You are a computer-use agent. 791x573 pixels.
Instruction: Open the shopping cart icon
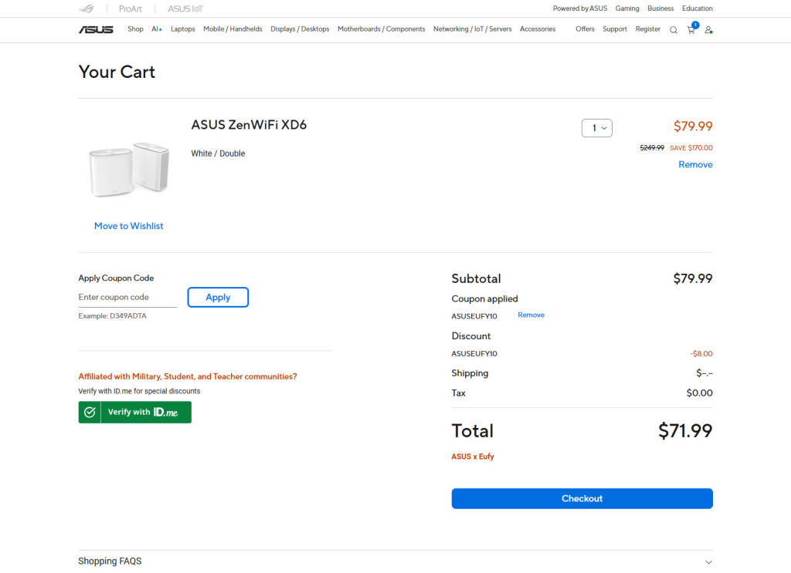691,30
